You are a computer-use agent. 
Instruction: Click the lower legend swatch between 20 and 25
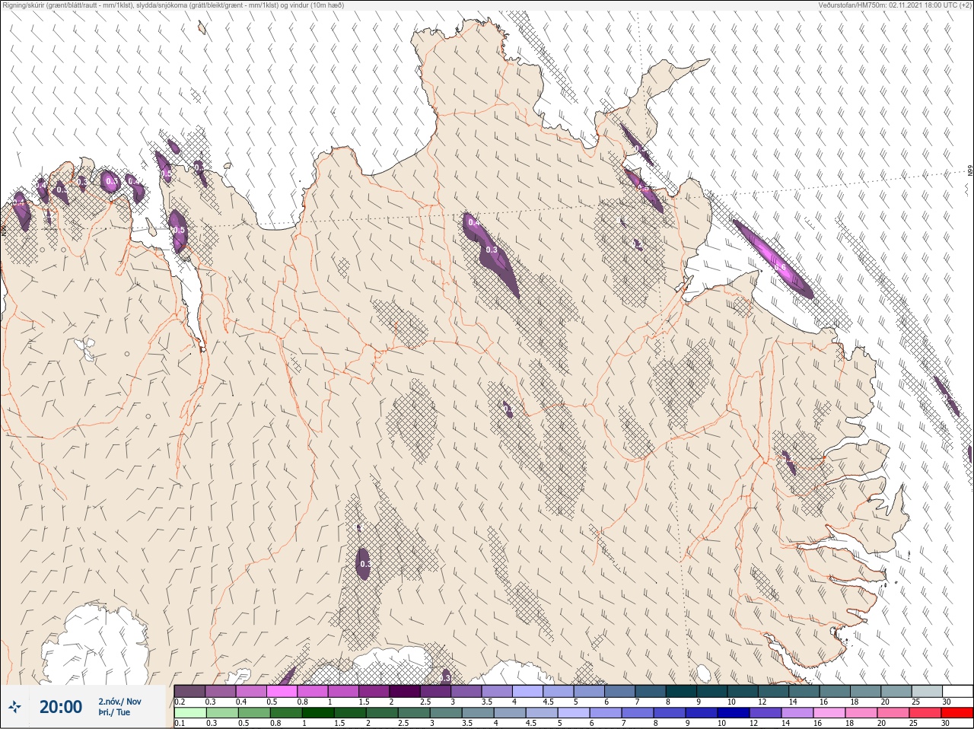(x=893, y=713)
